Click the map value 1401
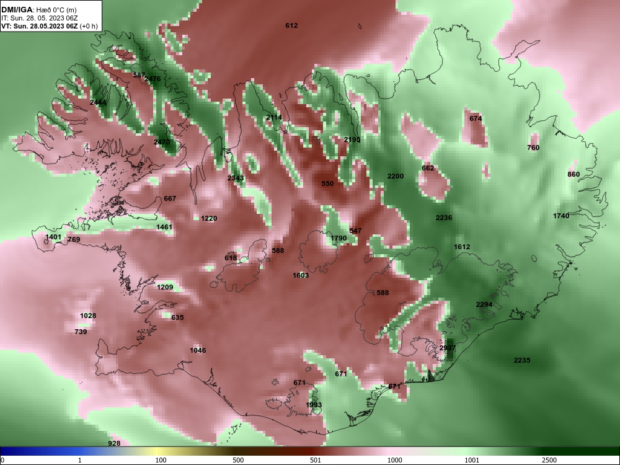620x465 pixels. pos(53,237)
